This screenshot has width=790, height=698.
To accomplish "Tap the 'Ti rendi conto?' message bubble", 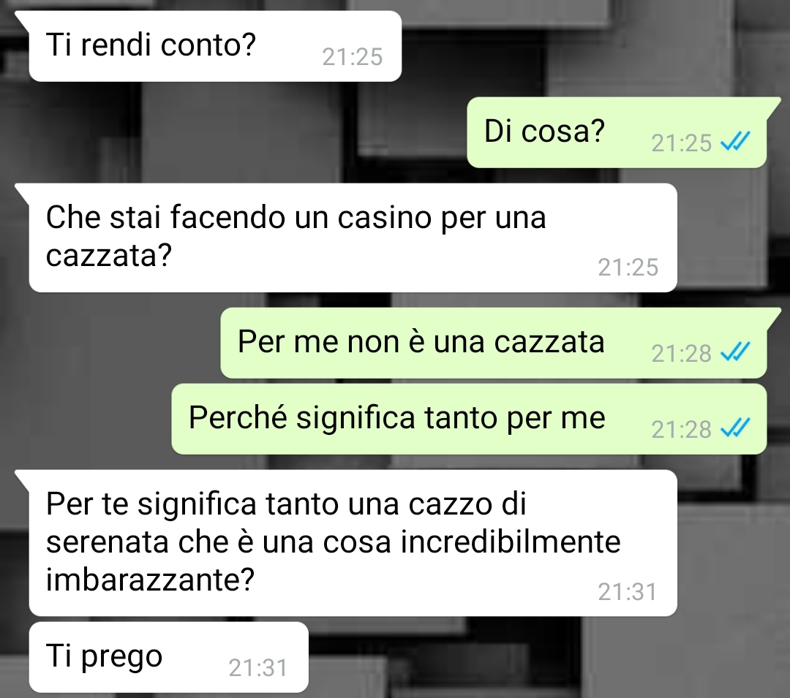I will click(x=215, y=46).
